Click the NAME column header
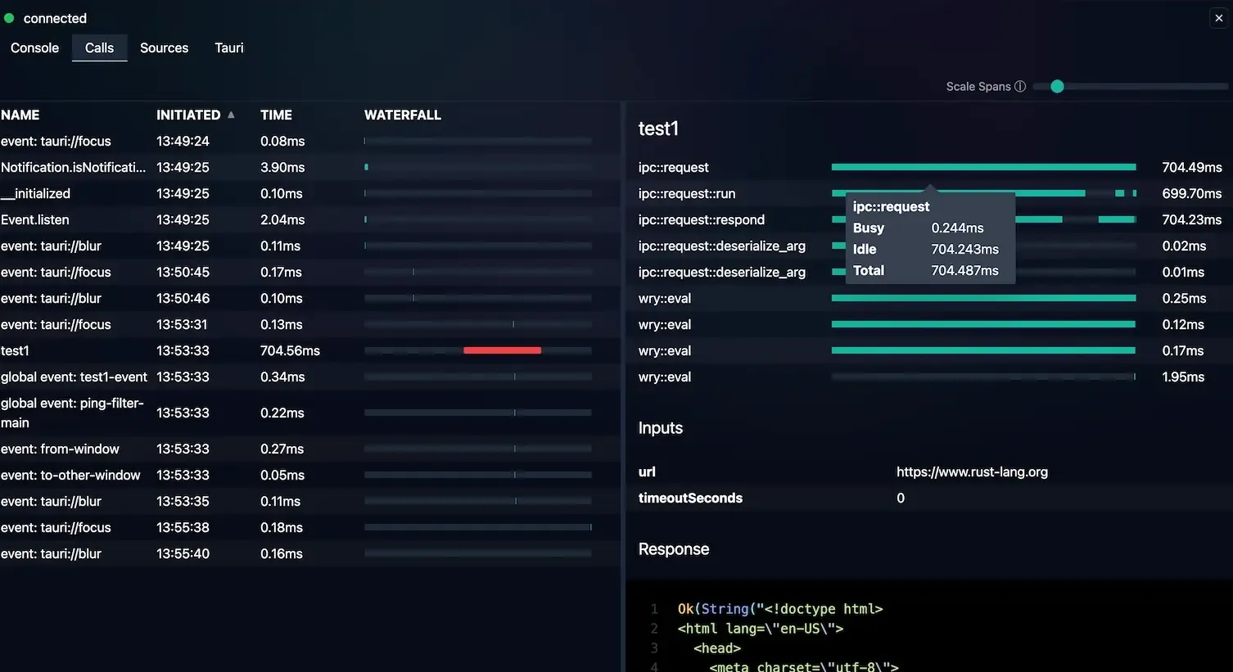Image resolution: width=1233 pixels, height=672 pixels. click(20, 115)
